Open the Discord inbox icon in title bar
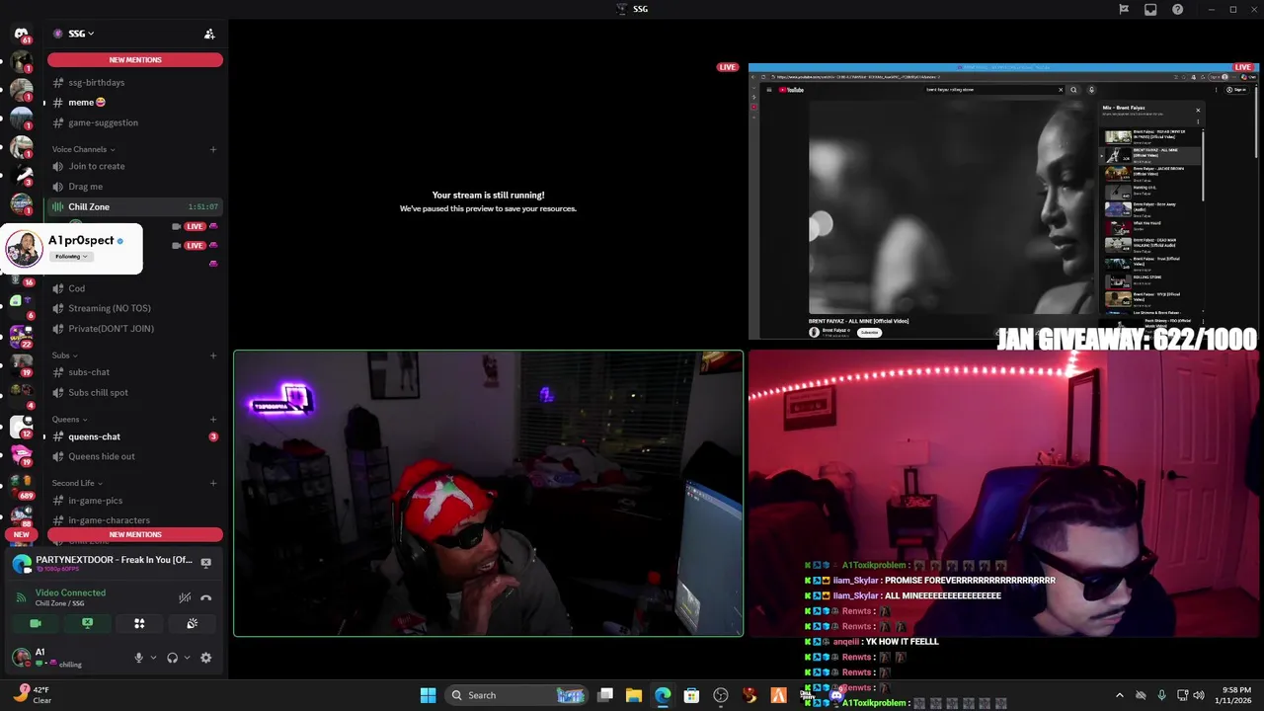This screenshot has width=1264, height=711. pos(1150,9)
